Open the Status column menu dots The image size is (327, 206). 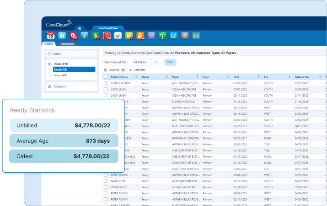[166, 77]
